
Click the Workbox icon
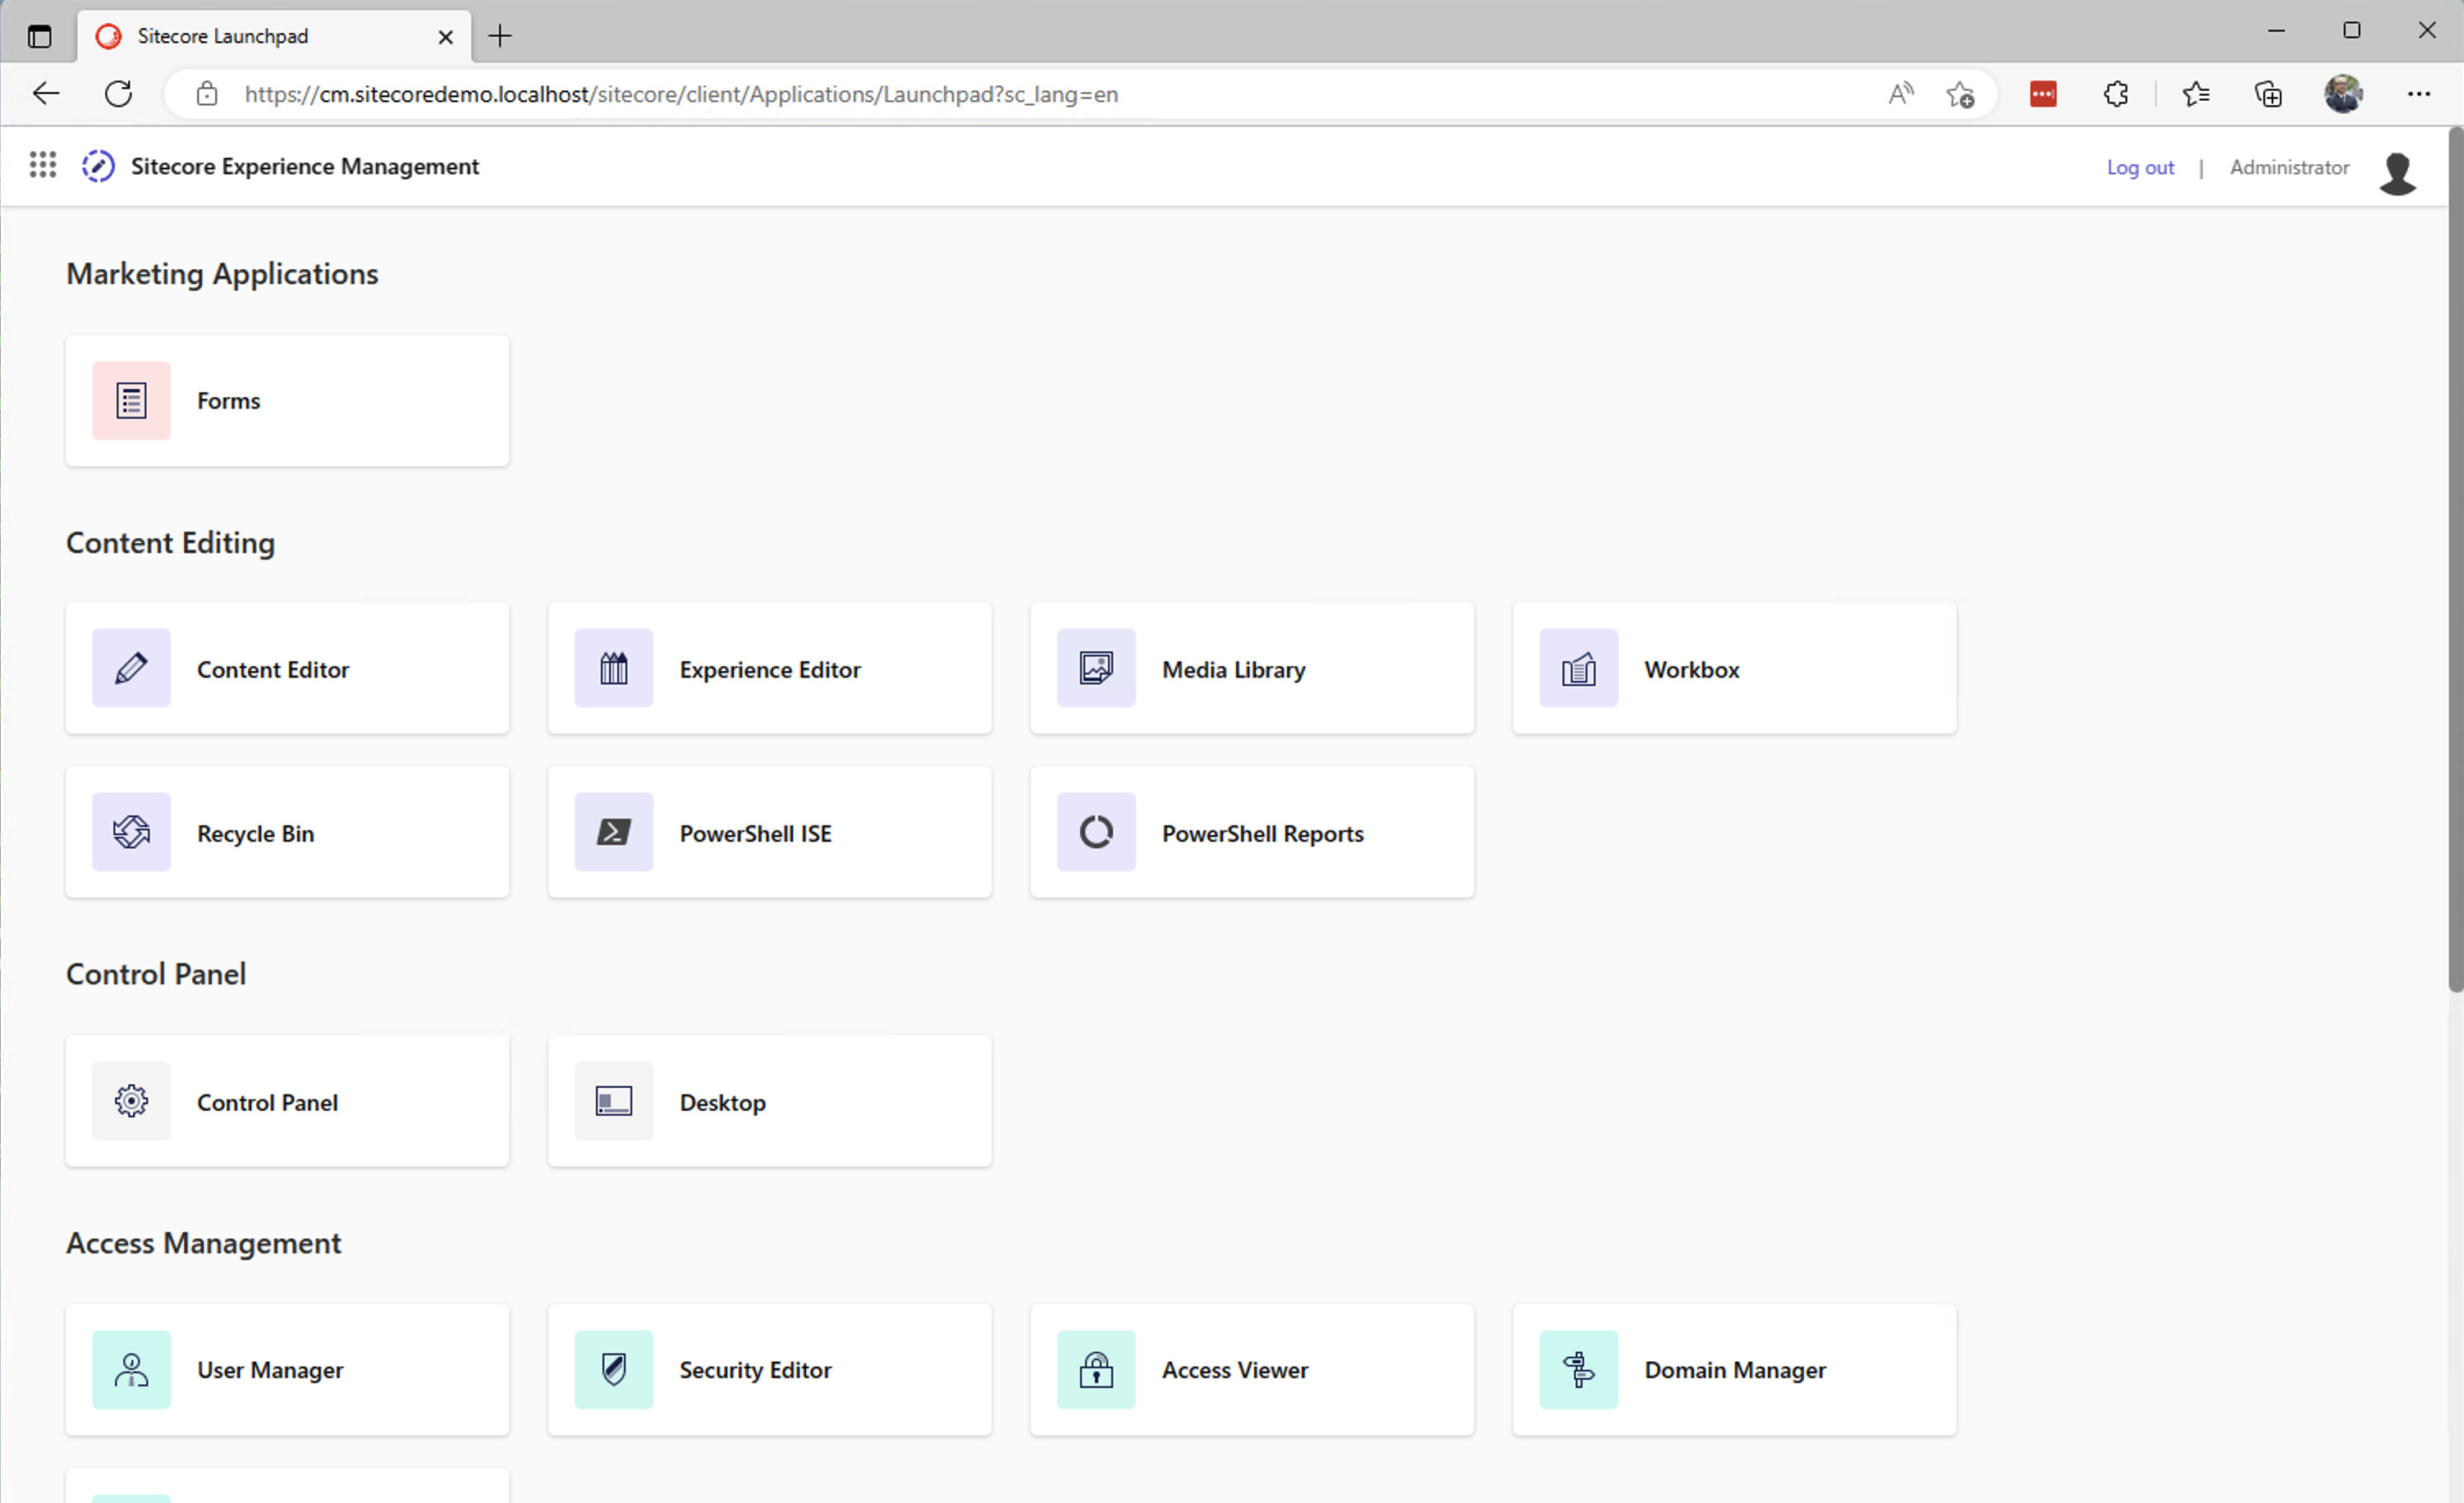coord(1579,669)
